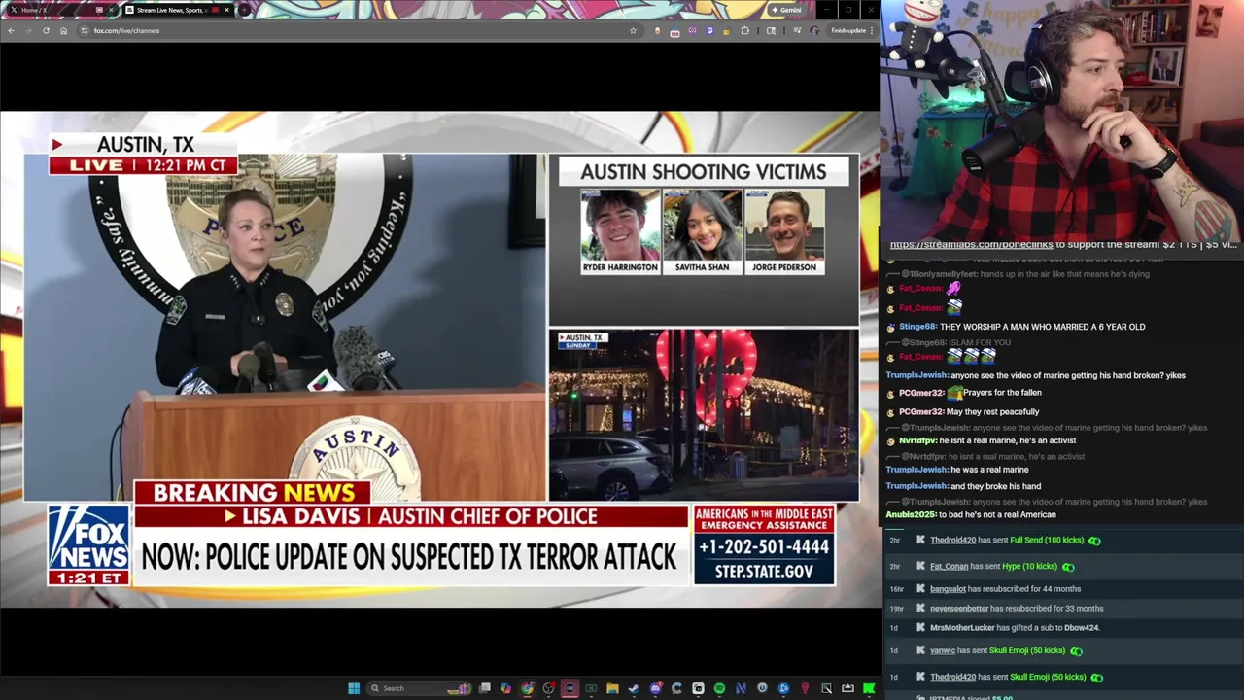Click the taskbar Search box
Screen dimensions: 1244x700
click(420, 688)
